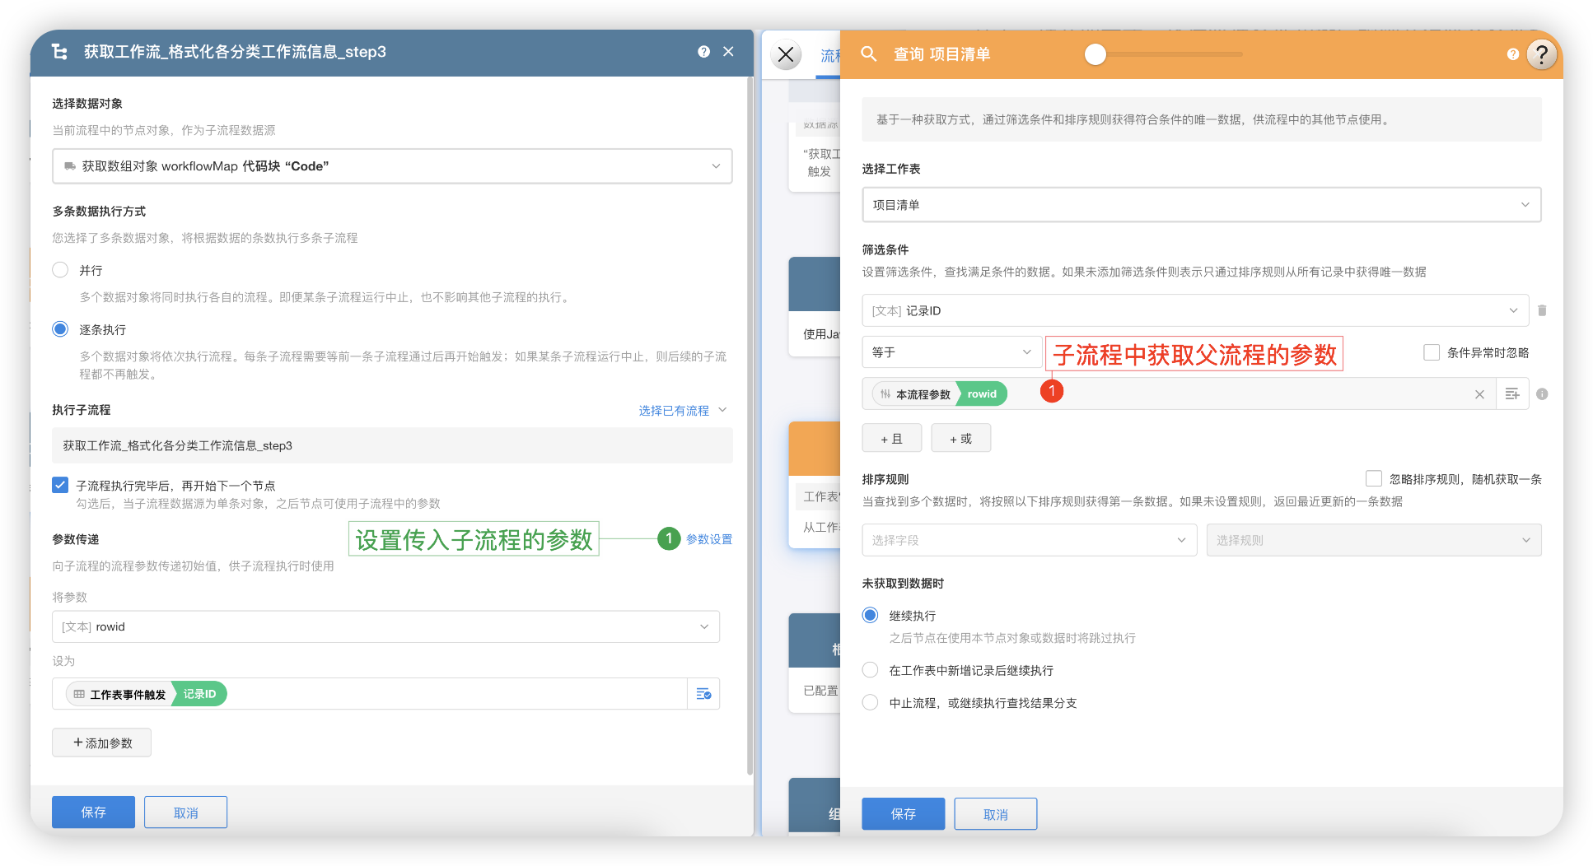Click the toggle slider in orange header

click(x=1095, y=54)
